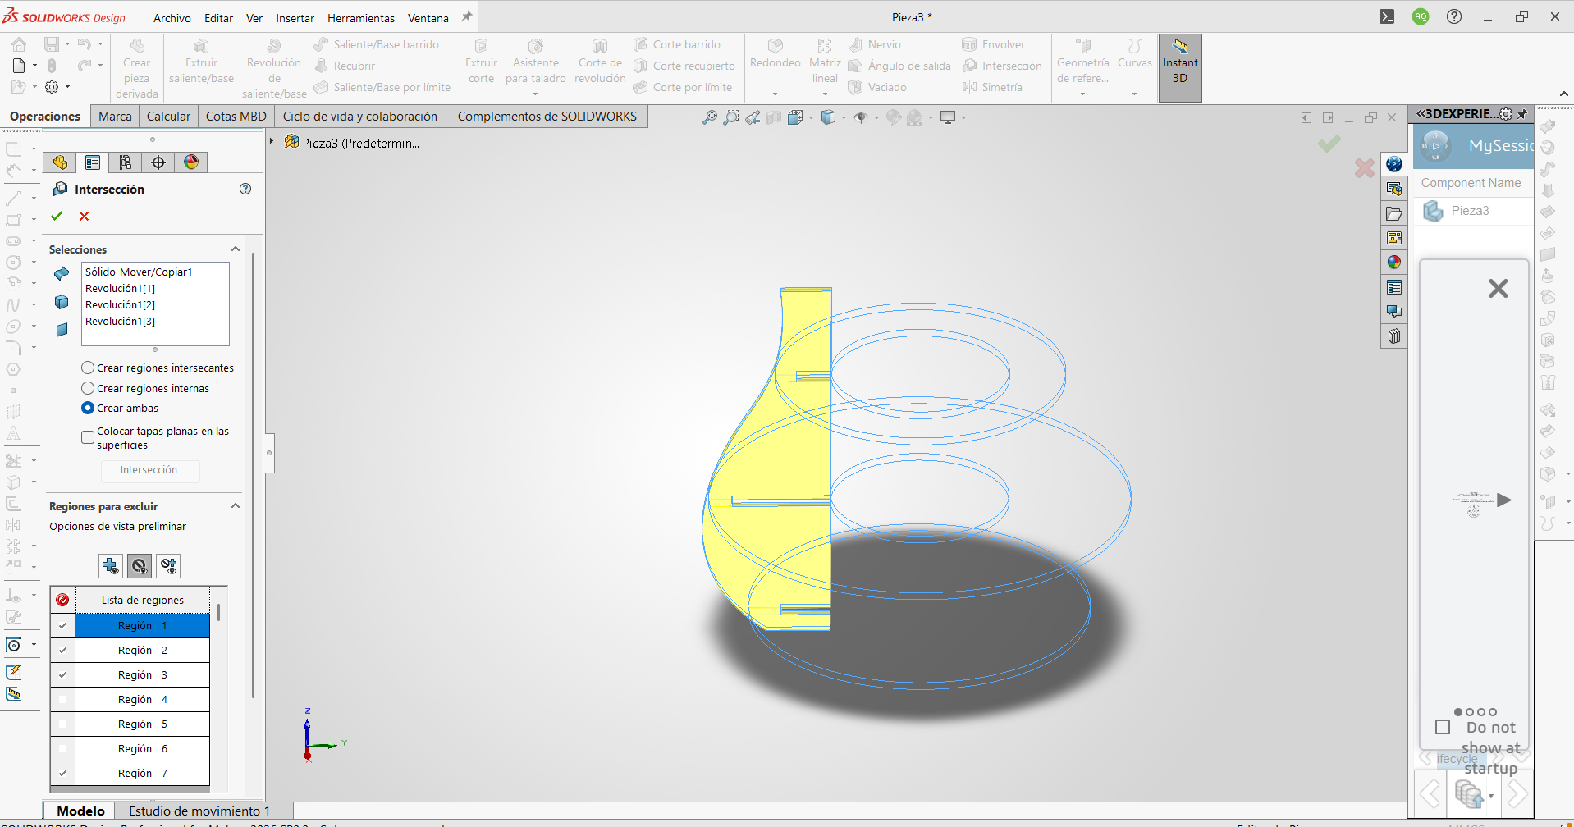Open the ConfigurationManager tab icon
1574x827 pixels.
click(x=126, y=162)
